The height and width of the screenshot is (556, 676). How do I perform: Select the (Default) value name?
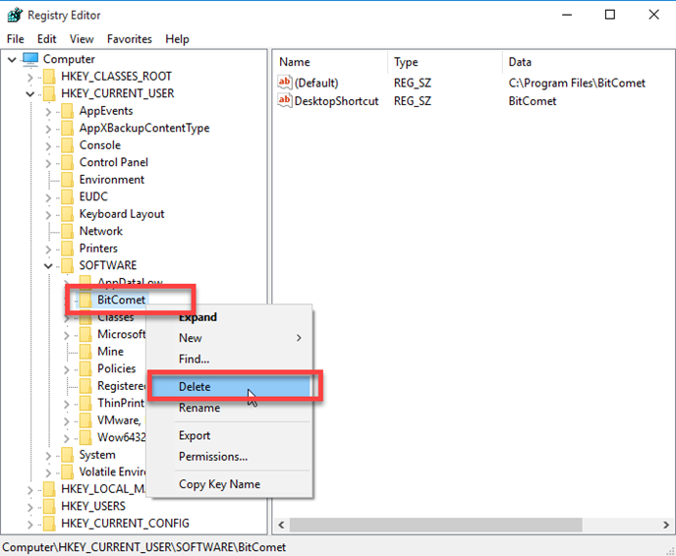[316, 83]
